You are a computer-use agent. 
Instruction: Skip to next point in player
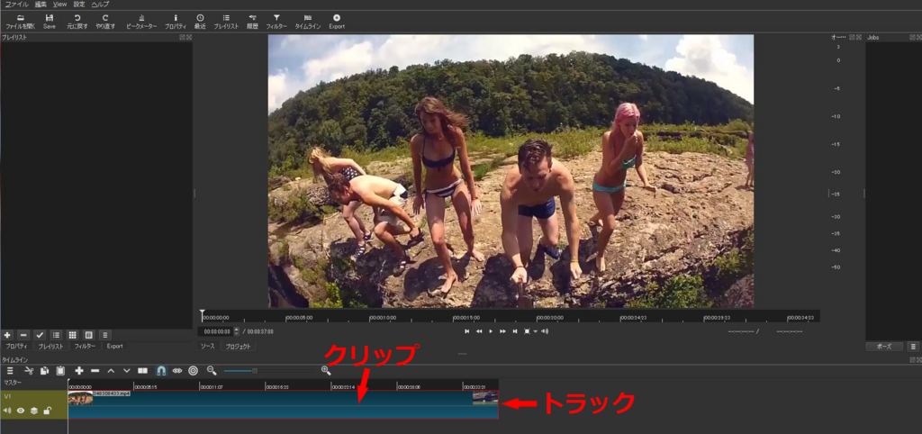pyautogui.click(x=515, y=331)
